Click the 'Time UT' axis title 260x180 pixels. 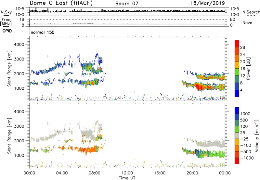[x=127, y=178]
